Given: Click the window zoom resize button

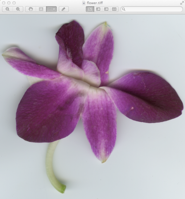Looking at the screenshot, I should [x=14, y=3].
